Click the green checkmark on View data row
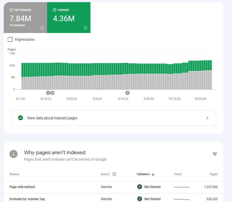 (20, 118)
